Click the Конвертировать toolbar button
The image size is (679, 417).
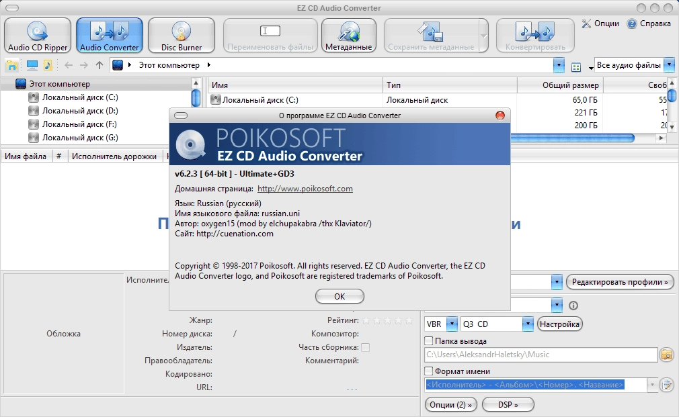pos(535,35)
